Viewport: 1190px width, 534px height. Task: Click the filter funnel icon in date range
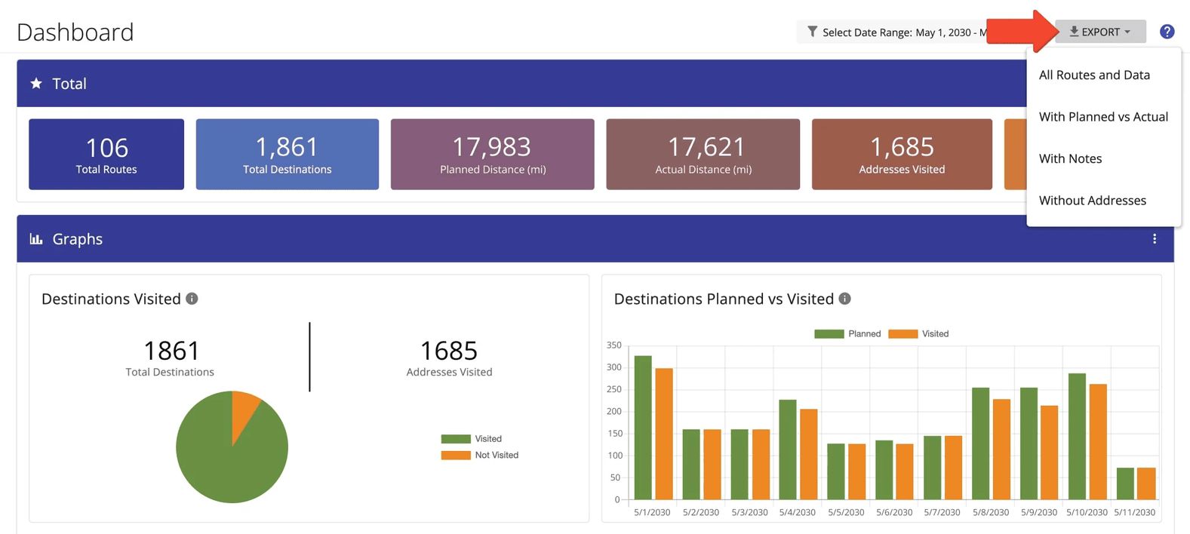click(812, 32)
